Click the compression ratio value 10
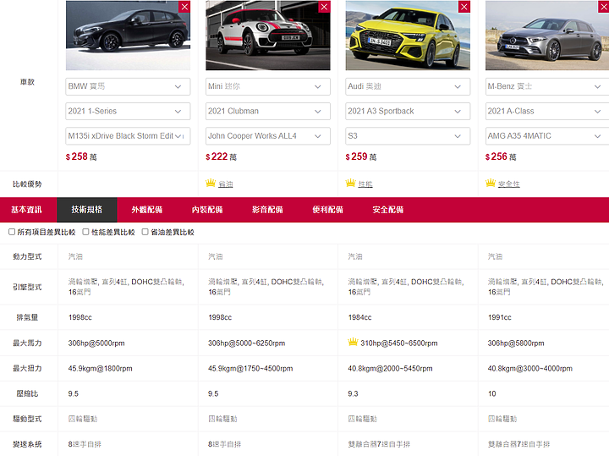 [x=491, y=394]
